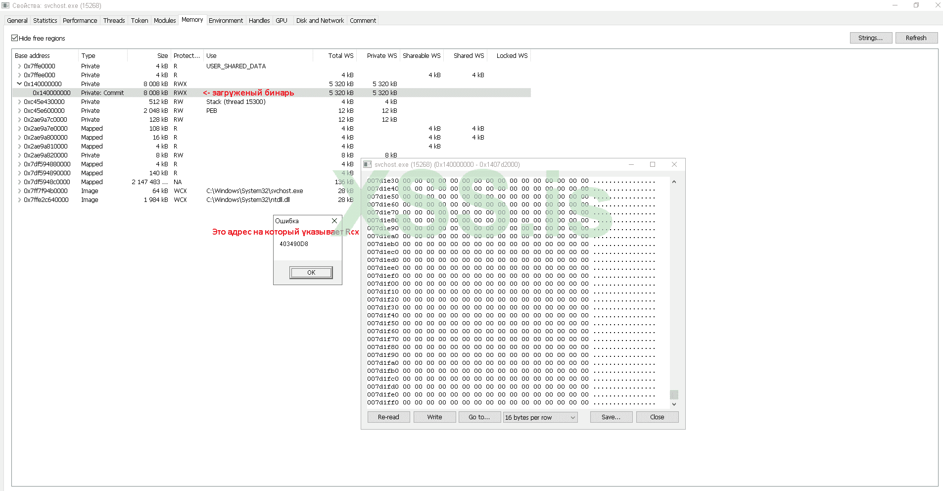Click the Write button in hex viewer
The width and height of the screenshot is (943, 491).
pyautogui.click(x=434, y=417)
